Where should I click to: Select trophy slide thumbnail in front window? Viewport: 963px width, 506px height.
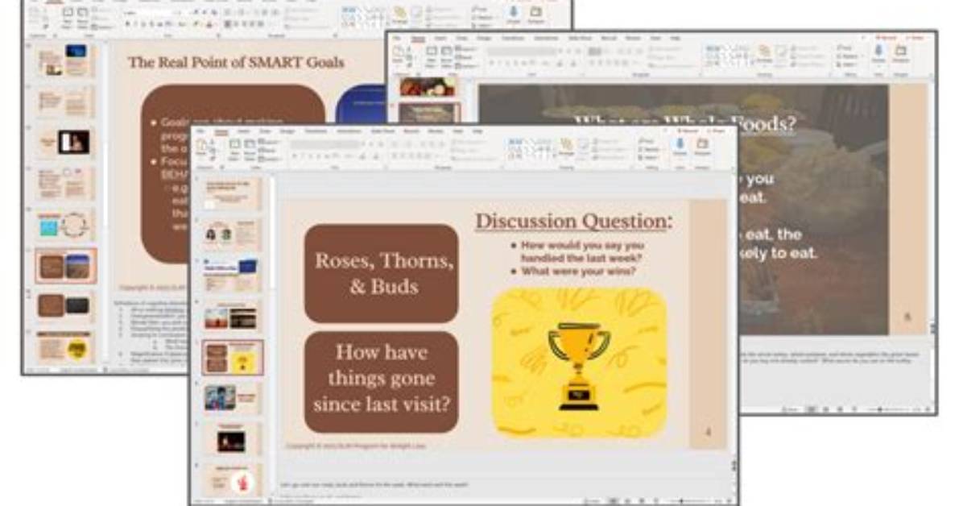point(232,357)
